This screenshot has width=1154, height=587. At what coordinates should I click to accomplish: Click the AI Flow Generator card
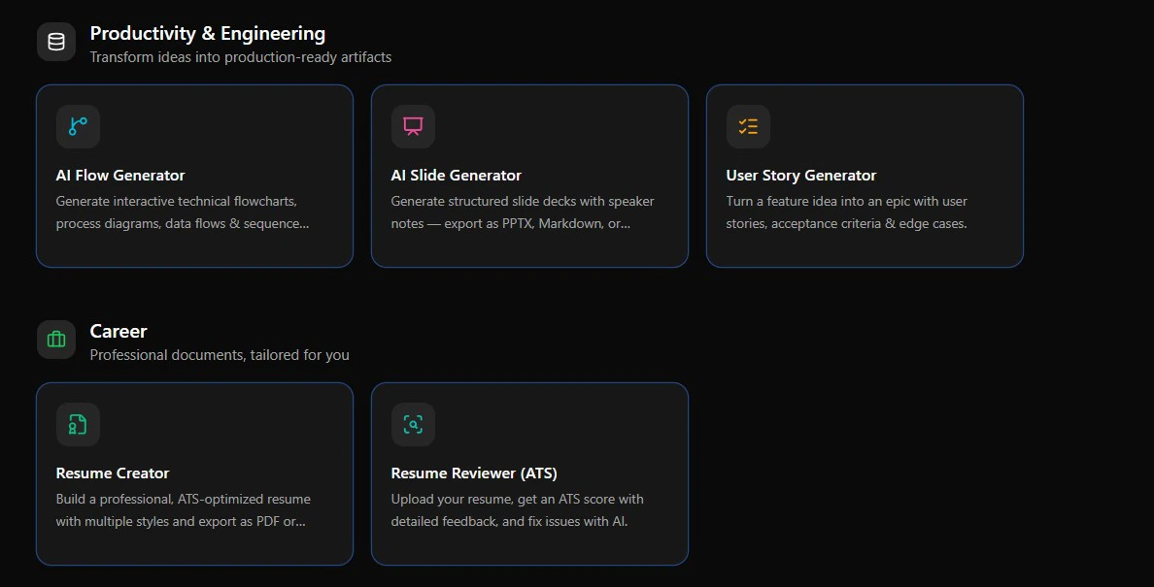(194, 176)
